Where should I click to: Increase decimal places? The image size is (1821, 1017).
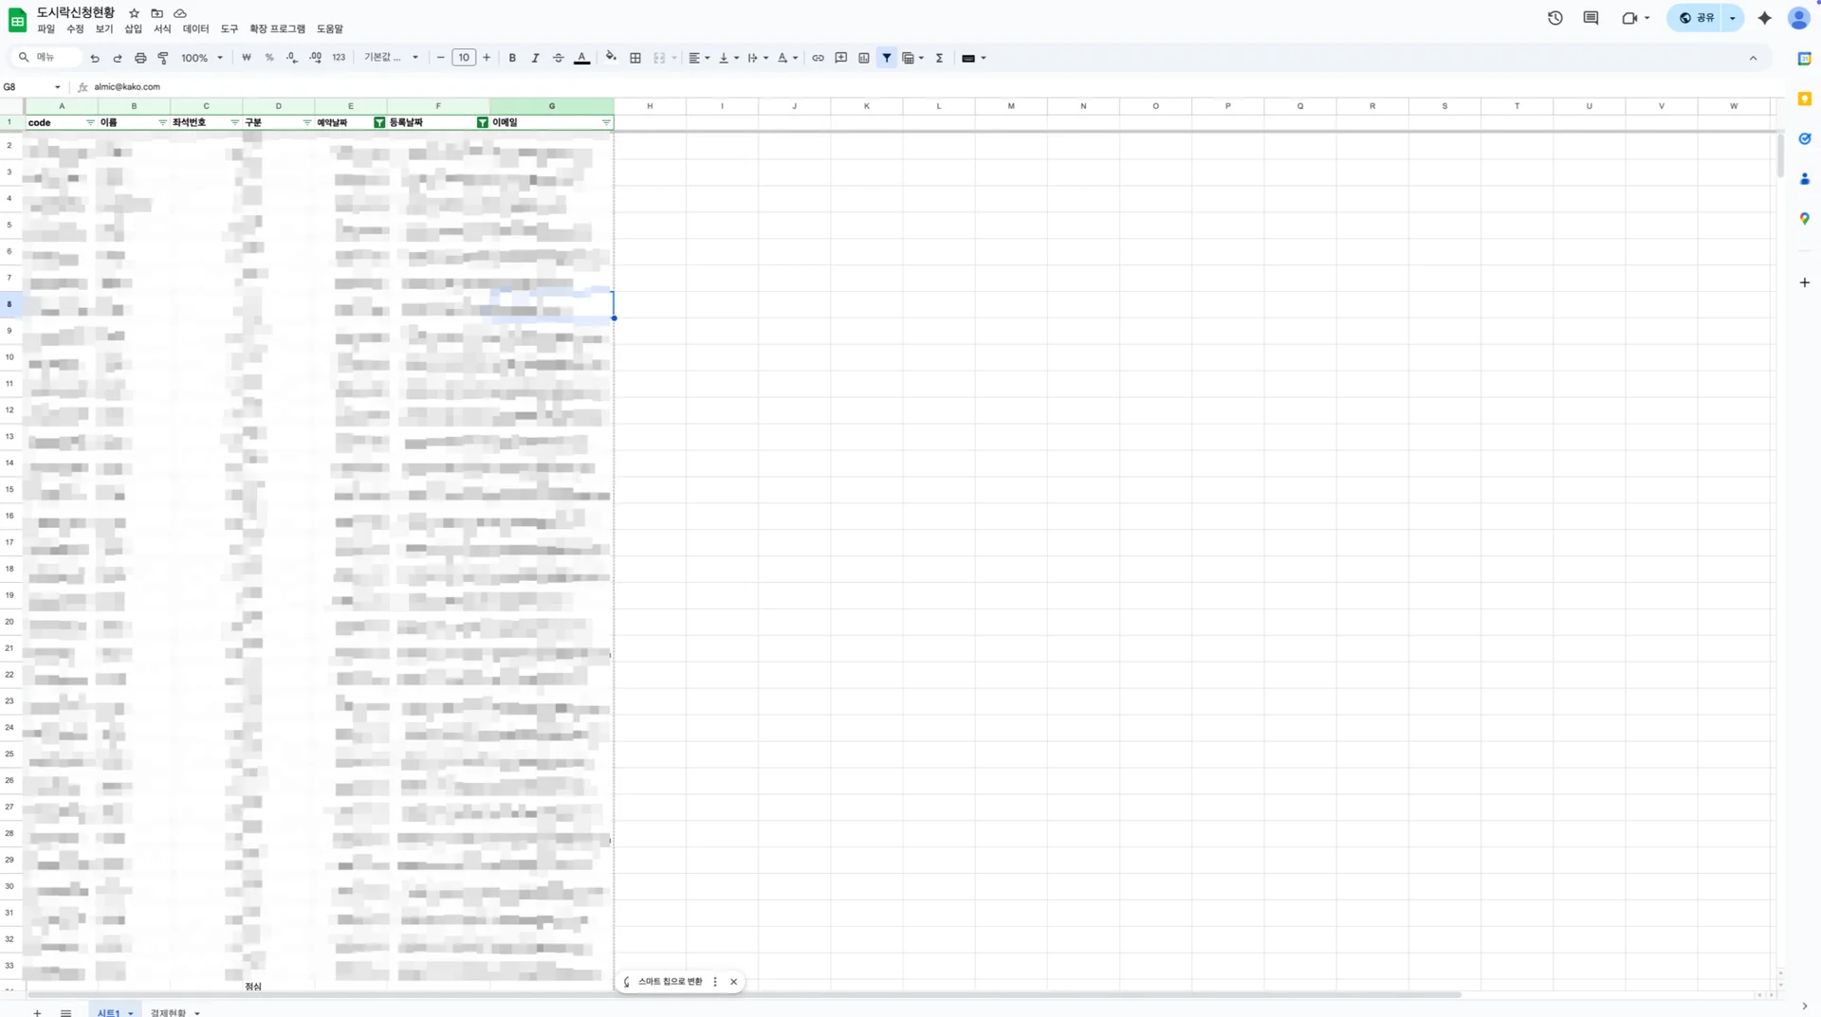click(x=316, y=58)
